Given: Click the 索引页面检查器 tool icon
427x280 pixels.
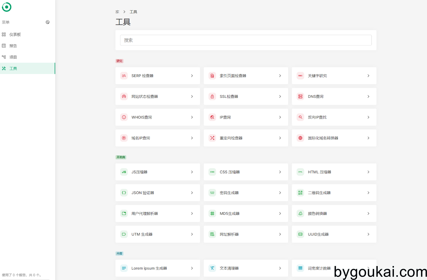Looking at the screenshot, I should (x=212, y=76).
